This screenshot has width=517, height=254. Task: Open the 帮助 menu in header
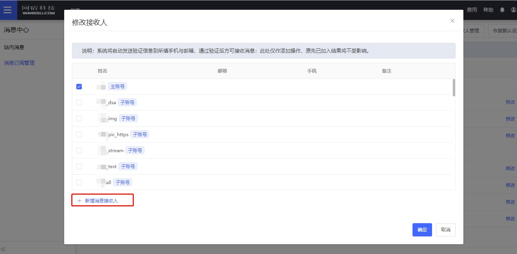click(x=488, y=10)
